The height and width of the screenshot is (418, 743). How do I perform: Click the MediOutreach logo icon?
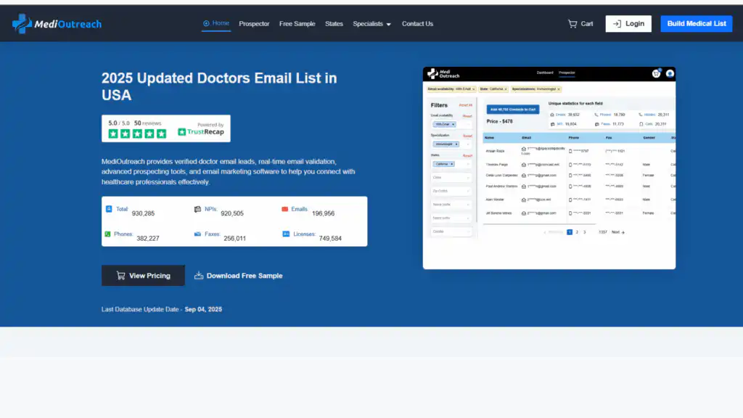(x=22, y=24)
